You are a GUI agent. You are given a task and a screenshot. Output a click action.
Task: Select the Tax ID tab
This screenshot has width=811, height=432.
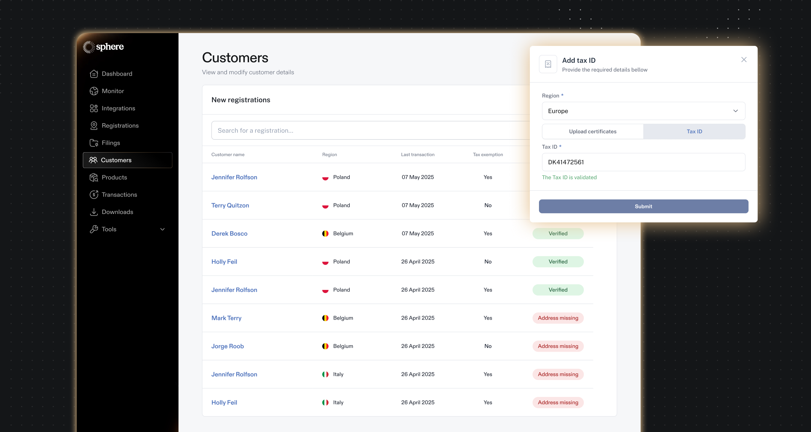click(694, 132)
